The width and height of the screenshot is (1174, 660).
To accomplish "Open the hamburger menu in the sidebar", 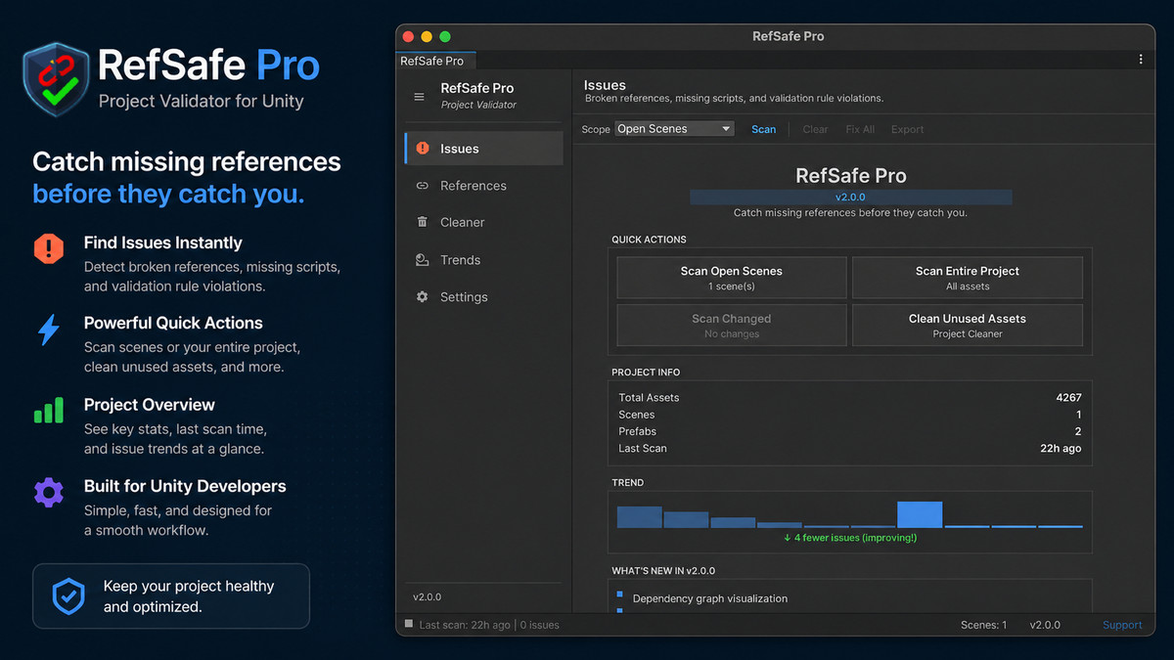I will click(420, 97).
